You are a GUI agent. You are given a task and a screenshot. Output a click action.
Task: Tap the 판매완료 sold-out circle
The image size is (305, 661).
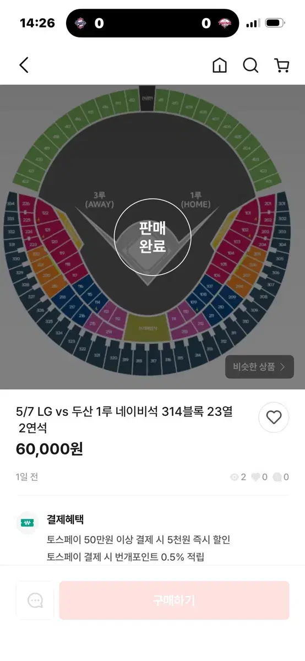point(153,237)
